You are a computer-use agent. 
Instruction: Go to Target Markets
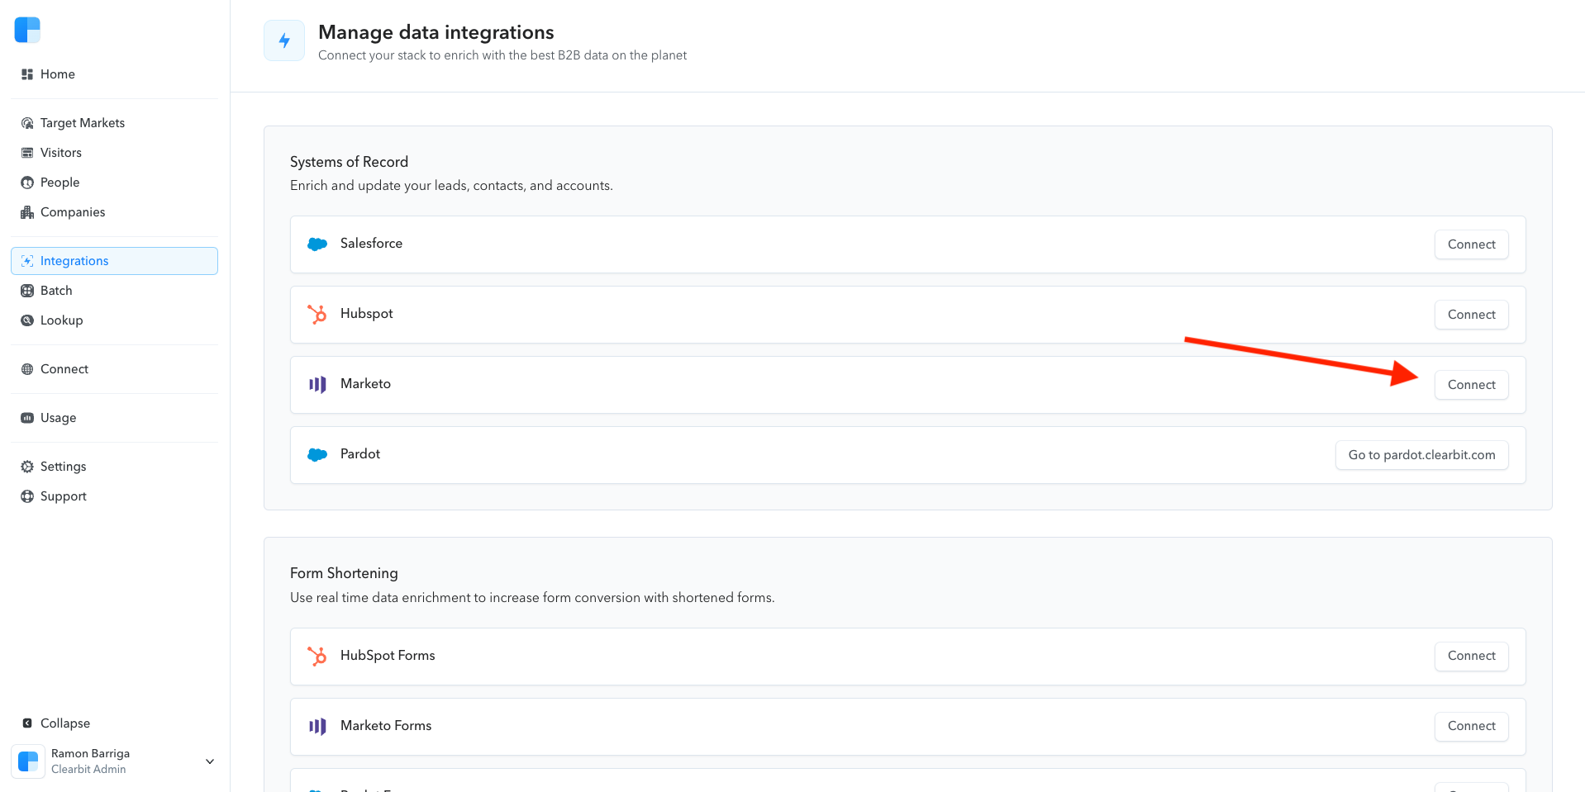[x=114, y=123]
